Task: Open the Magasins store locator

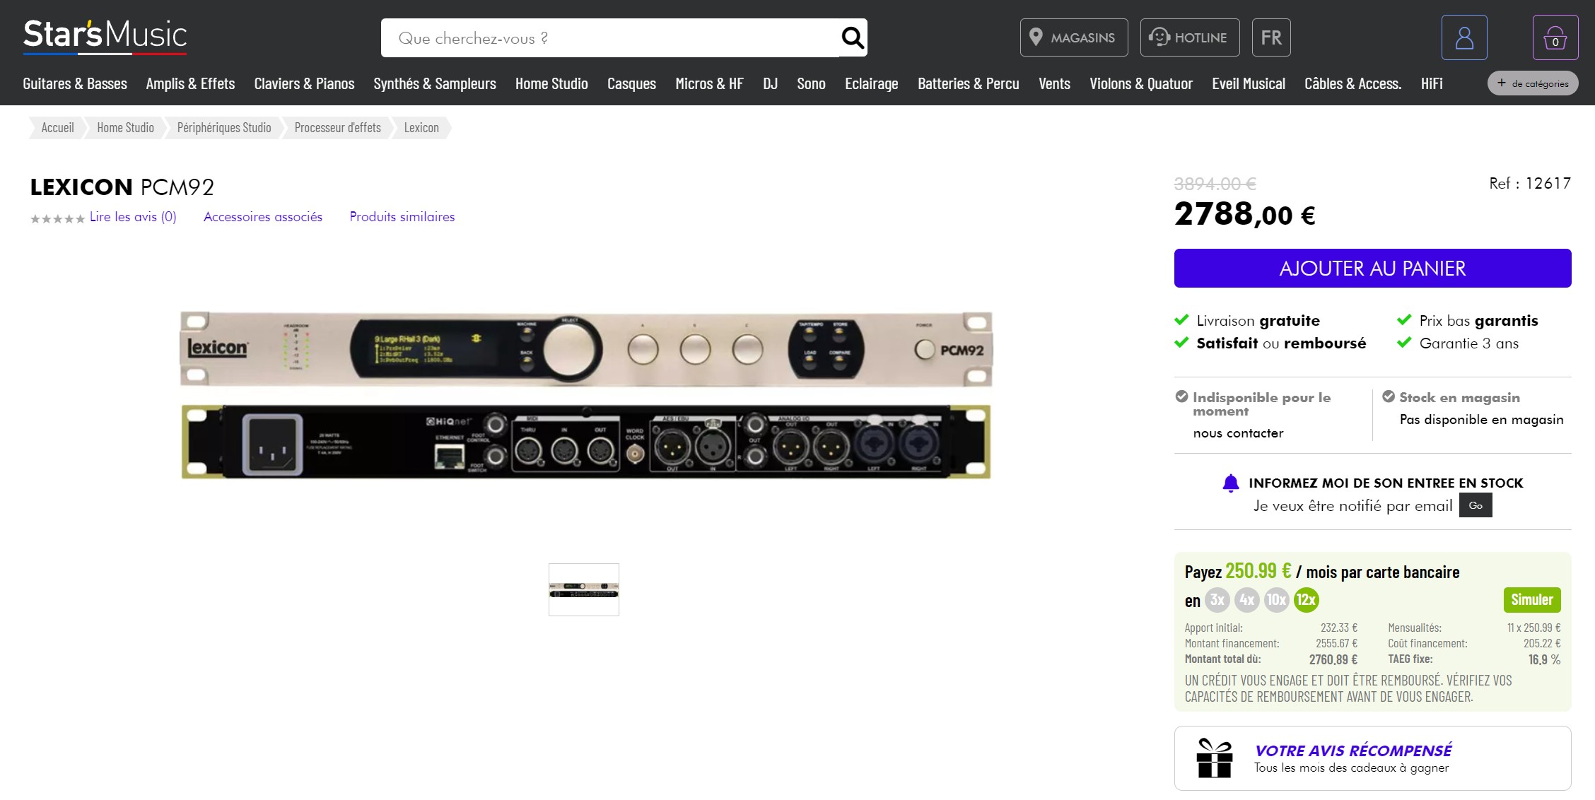Action: (1074, 37)
